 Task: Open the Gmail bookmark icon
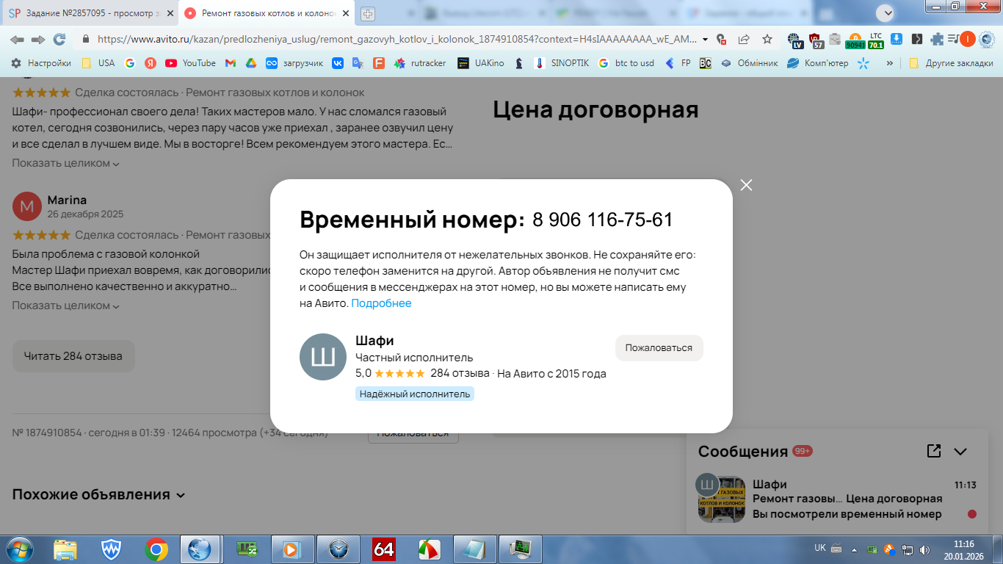[x=230, y=63]
